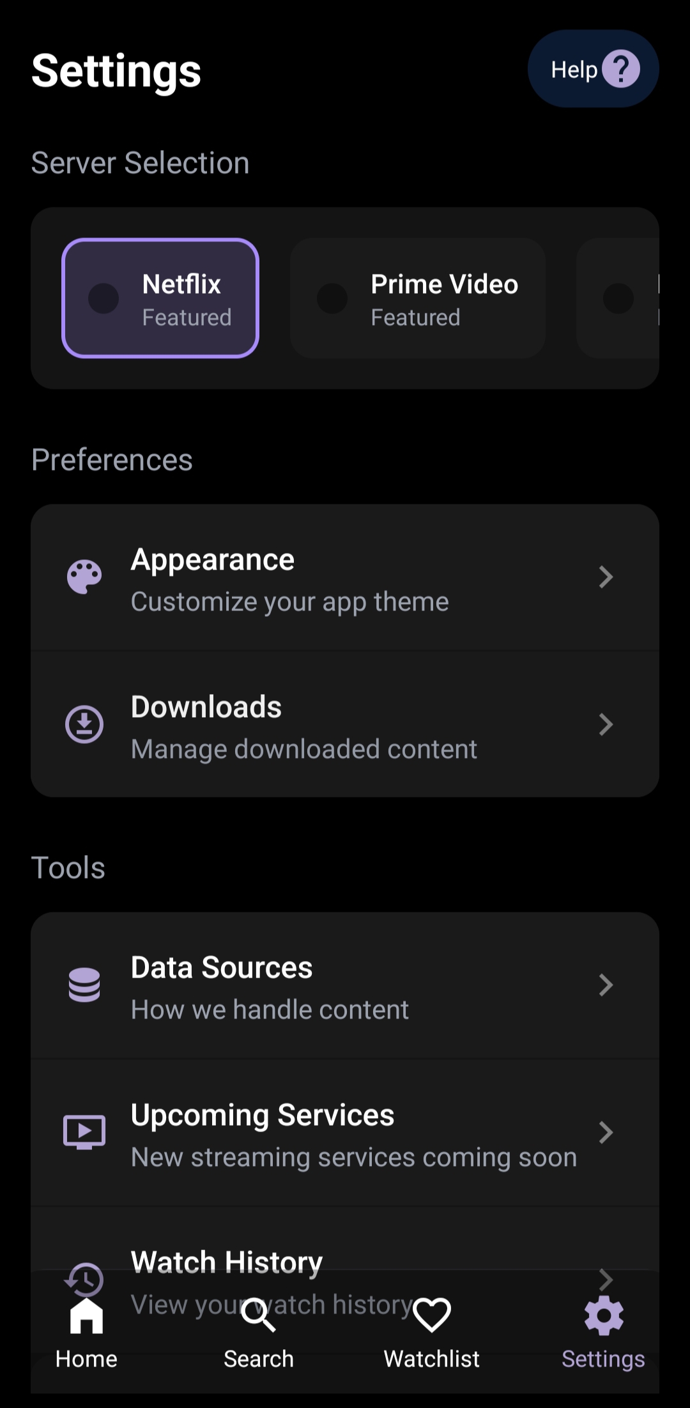Open Downloads using its right chevron
The image size is (690, 1408).
click(x=606, y=725)
